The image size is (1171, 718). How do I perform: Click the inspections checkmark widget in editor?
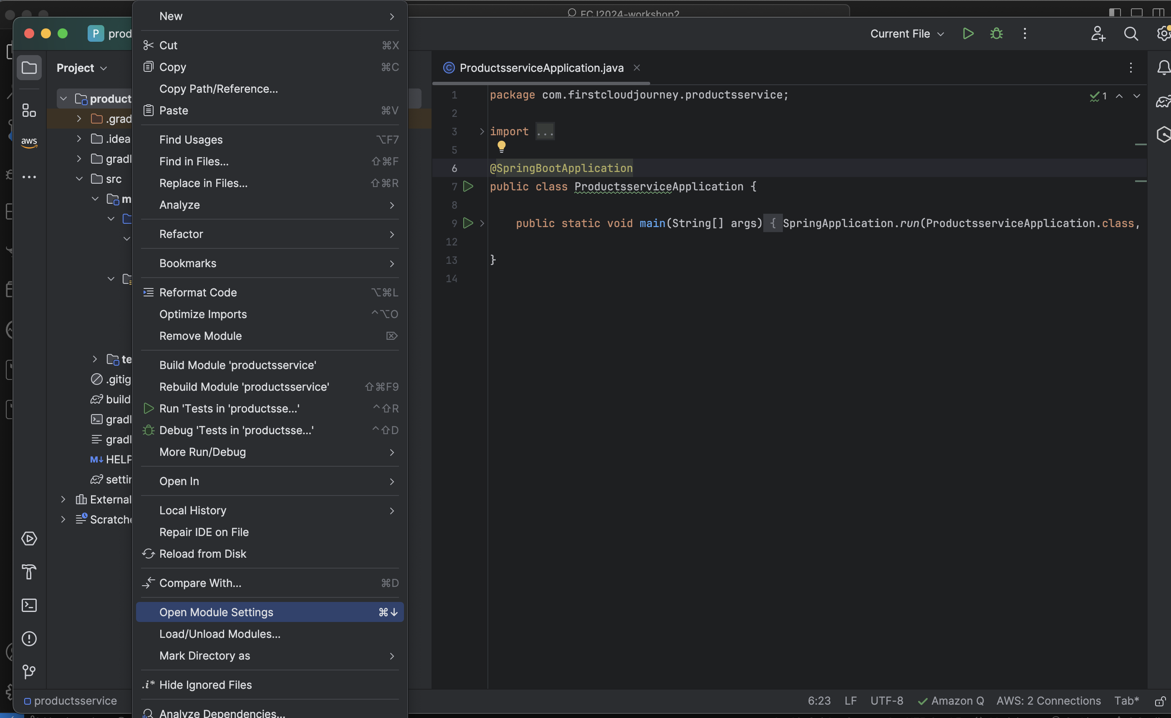click(x=1098, y=96)
